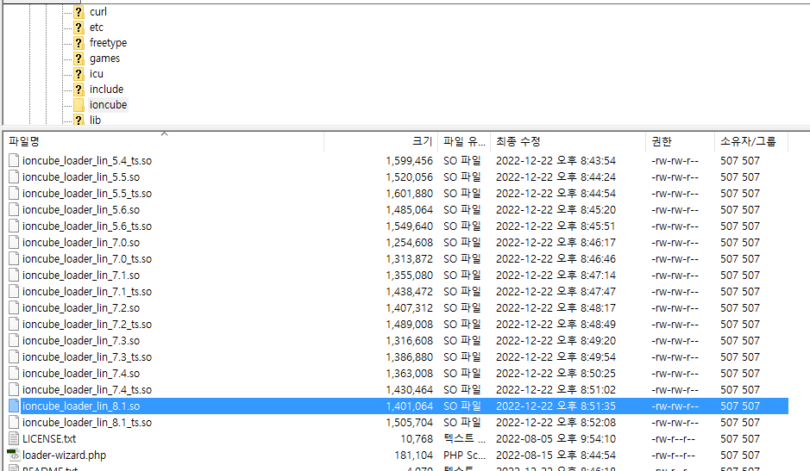Select file ioncube_loader_lin_8.1_ts.so

point(87,423)
